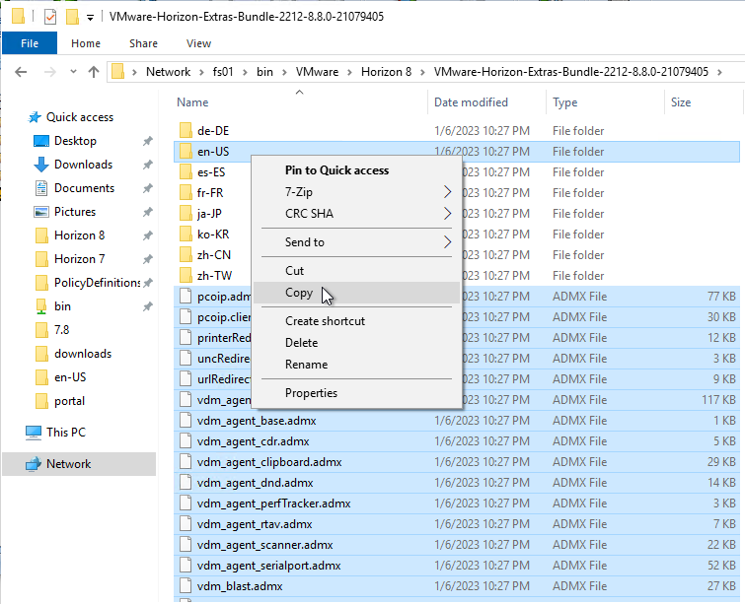Open Pictures in Quick access
This screenshot has height=604, width=745.
point(75,212)
